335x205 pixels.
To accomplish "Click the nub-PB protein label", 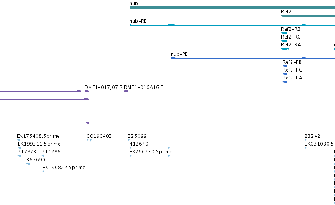I will 179,54.
